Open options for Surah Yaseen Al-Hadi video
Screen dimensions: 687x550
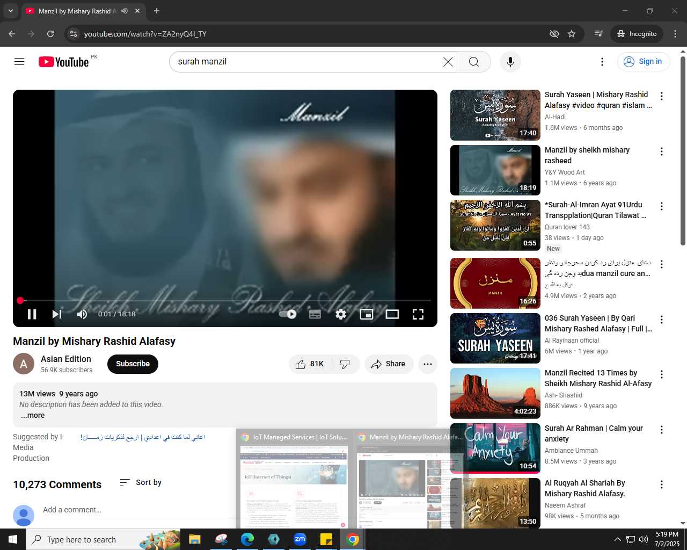pyautogui.click(x=662, y=96)
